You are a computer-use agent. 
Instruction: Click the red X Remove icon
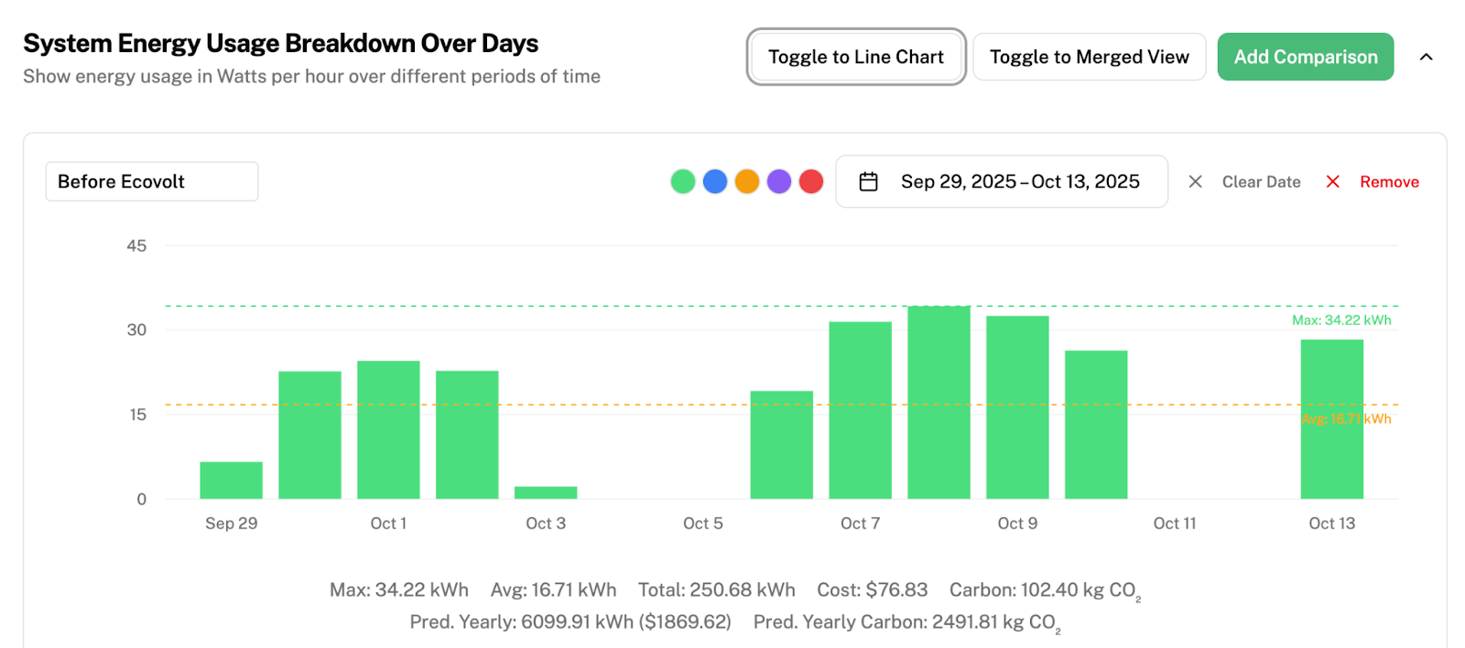[1332, 182]
